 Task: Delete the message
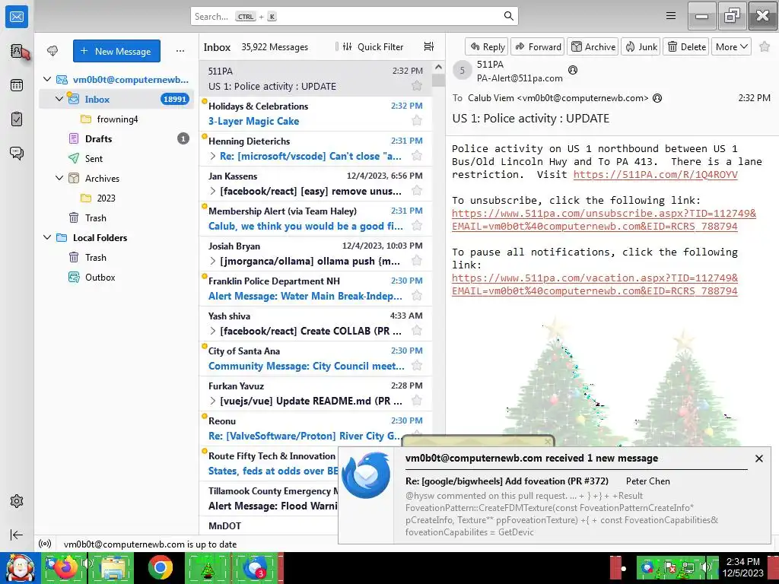coord(686,46)
